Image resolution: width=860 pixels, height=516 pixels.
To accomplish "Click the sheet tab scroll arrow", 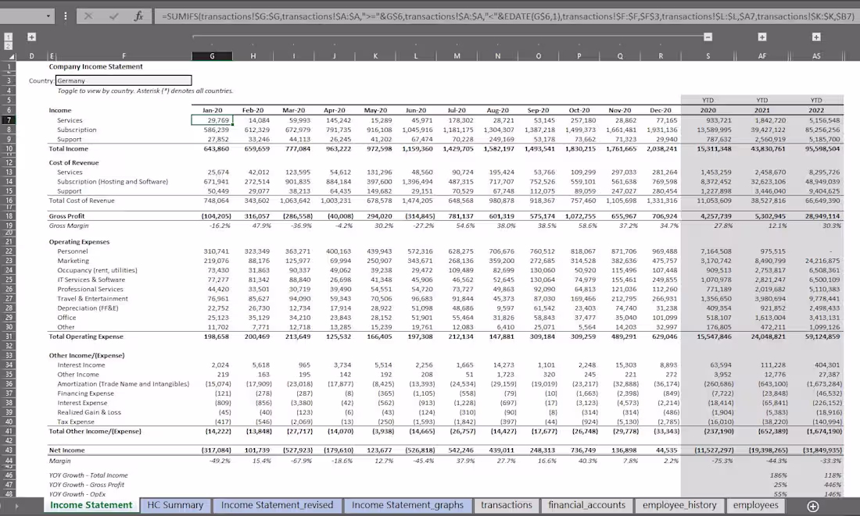I will [x=16, y=506].
